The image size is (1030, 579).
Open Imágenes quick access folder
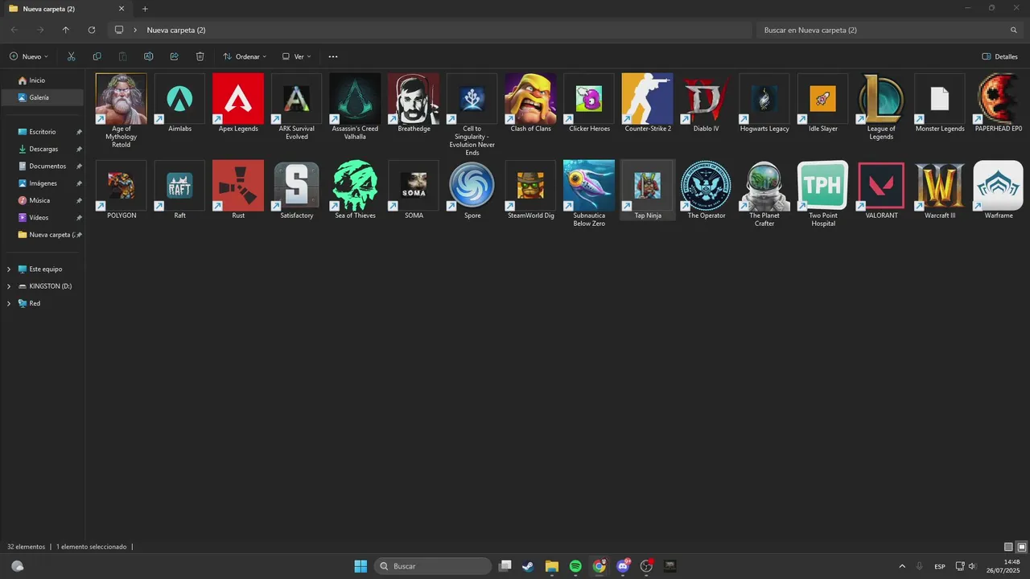pyautogui.click(x=42, y=183)
